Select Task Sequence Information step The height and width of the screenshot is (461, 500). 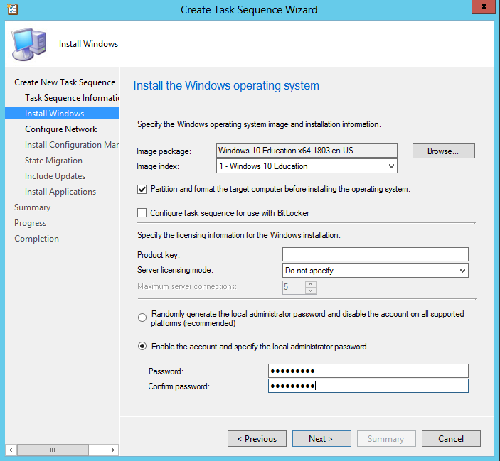point(72,98)
